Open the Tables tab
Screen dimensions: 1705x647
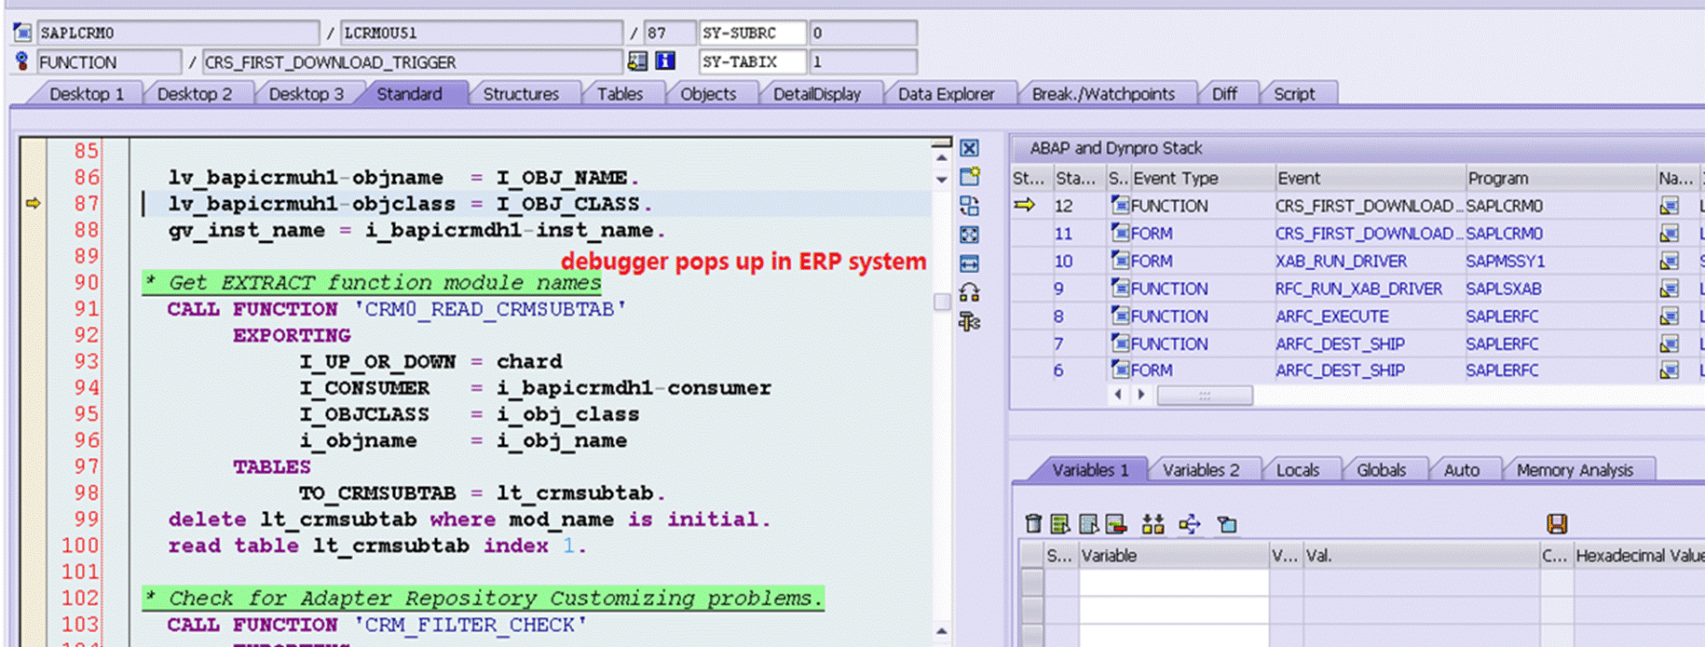[x=620, y=94]
